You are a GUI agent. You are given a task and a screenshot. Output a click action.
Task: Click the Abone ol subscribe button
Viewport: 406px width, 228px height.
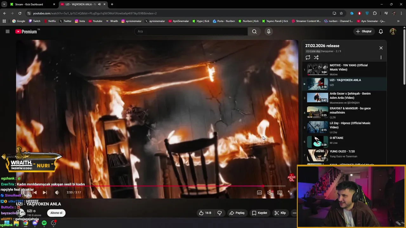tap(56, 213)
